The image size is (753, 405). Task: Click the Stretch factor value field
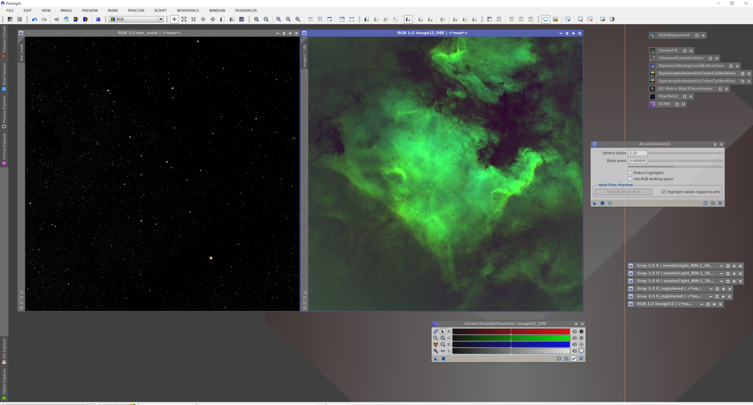click(x=637, y=153)
